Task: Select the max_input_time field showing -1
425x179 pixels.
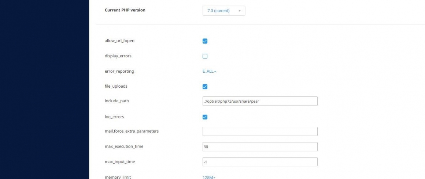Action: coord(260,162)
